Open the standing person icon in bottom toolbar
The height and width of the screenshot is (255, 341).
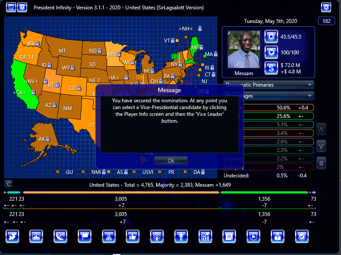(181, 236)
